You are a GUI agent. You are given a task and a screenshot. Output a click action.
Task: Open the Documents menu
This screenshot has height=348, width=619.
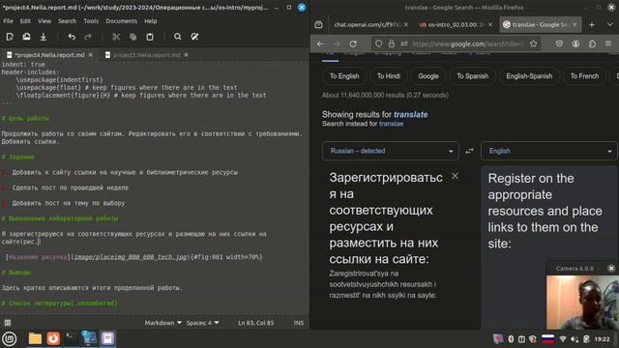point(122,21)
